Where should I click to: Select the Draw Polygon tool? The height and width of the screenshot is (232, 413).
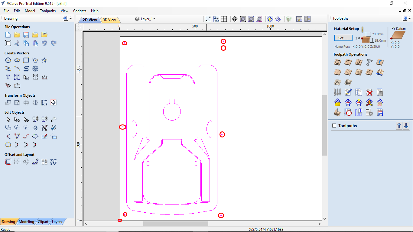(35, 60)
